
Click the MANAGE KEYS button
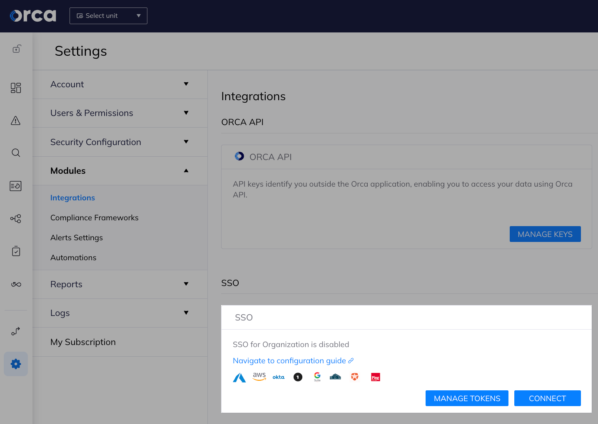[x=545, y=234]
